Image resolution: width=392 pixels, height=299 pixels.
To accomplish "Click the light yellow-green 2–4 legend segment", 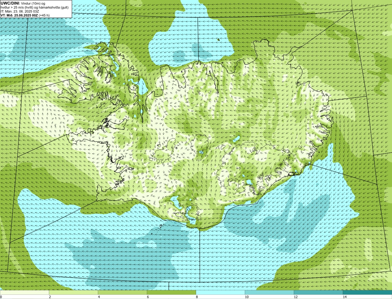I will [73, 292].
